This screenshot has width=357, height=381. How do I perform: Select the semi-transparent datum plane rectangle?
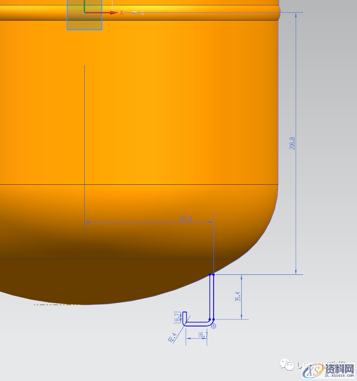pyautogui.click(x=93, y=23)
